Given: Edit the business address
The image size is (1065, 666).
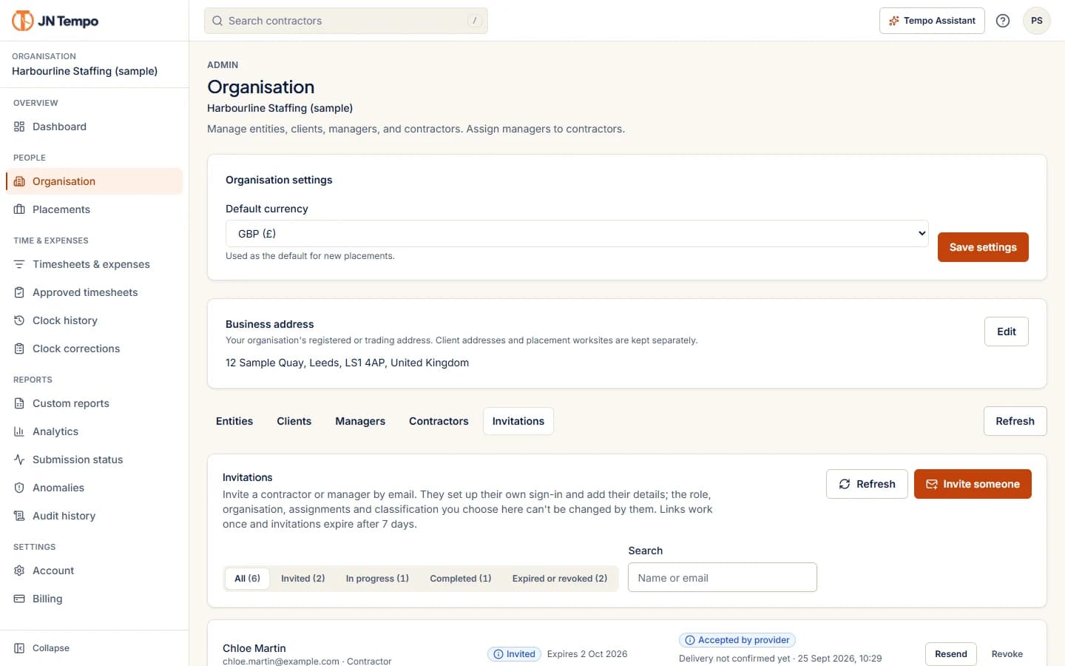Looking at the screenshot, I should click(x=1007, y=332).
